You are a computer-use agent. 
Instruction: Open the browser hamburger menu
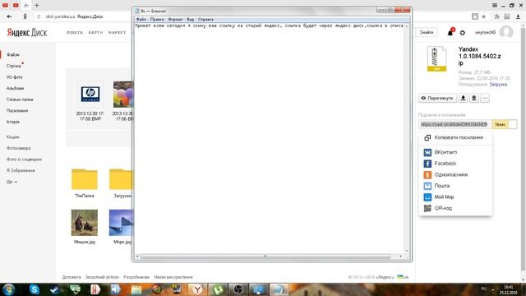pos(495,6)
